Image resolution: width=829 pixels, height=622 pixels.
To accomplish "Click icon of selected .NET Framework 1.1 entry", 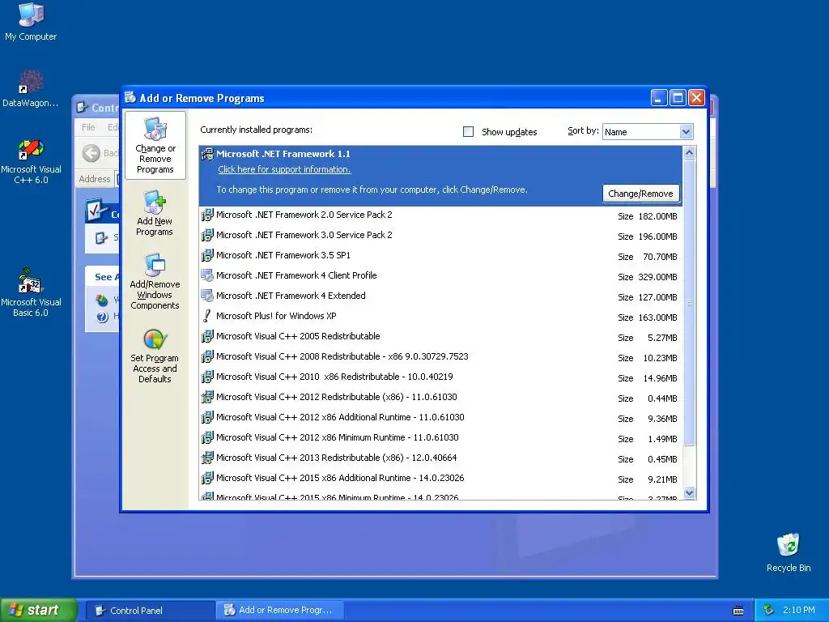I will click(x=207, y=154).
